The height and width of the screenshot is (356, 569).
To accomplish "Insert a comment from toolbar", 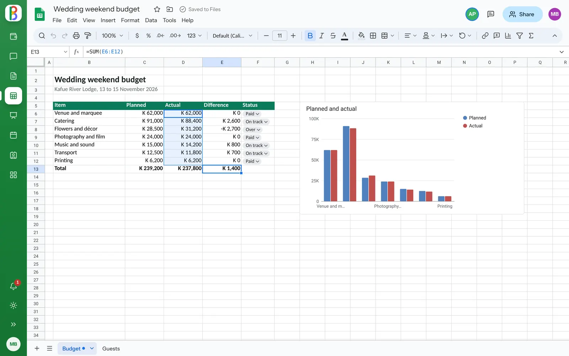I will point(497,36).
